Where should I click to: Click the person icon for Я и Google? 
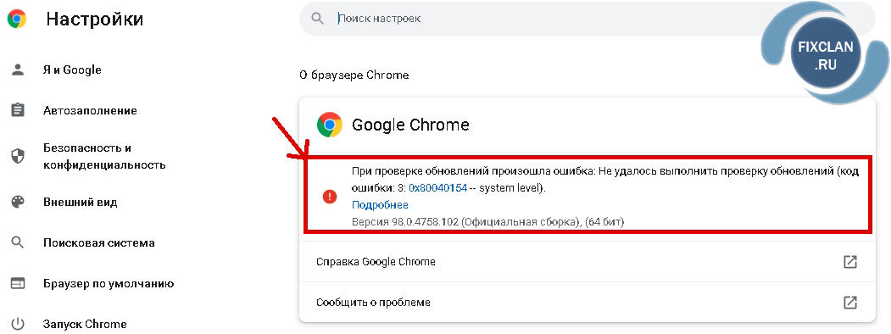coord(18,70)
